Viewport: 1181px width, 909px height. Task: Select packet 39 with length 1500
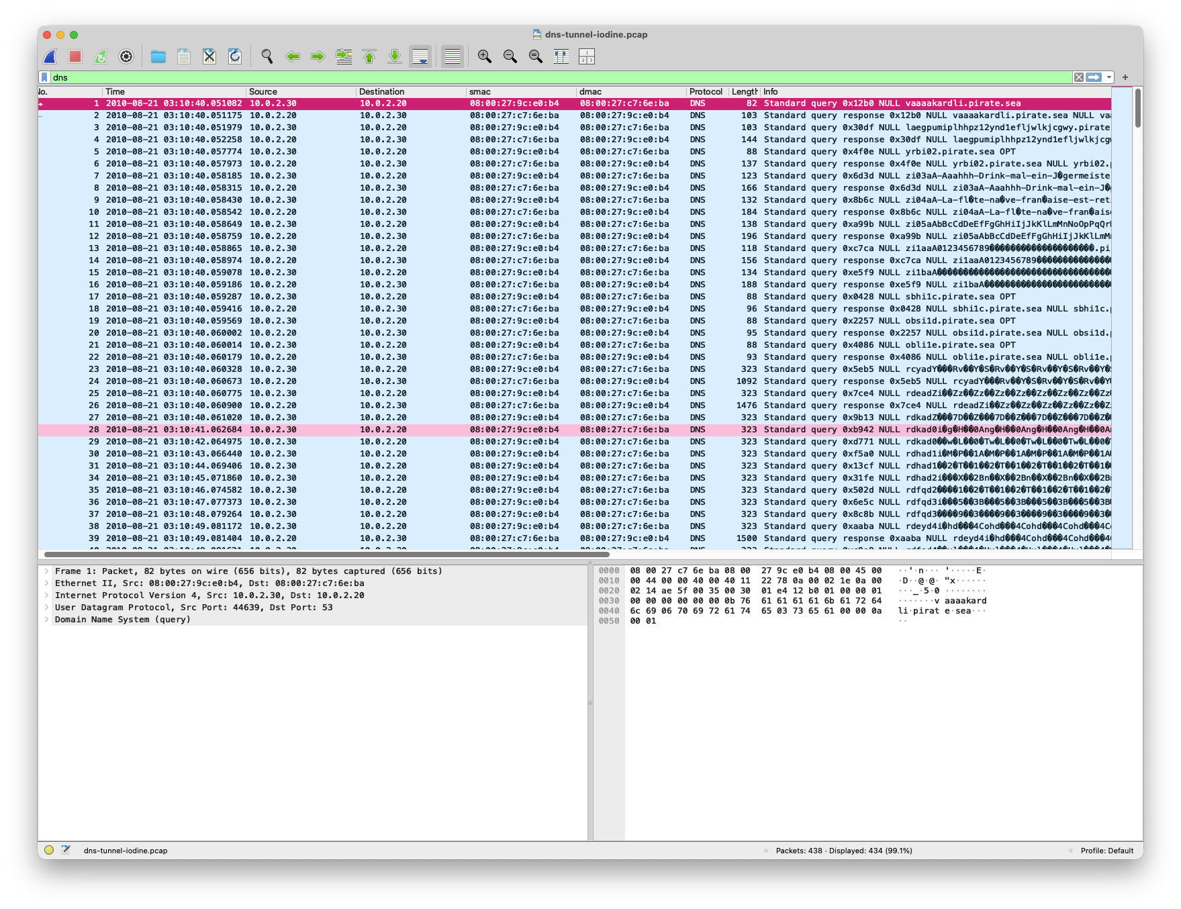574,538
